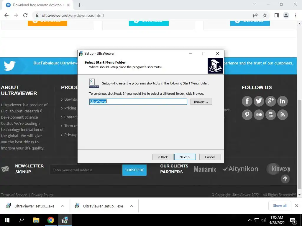Toggle Chrome side panel icon

277,15
